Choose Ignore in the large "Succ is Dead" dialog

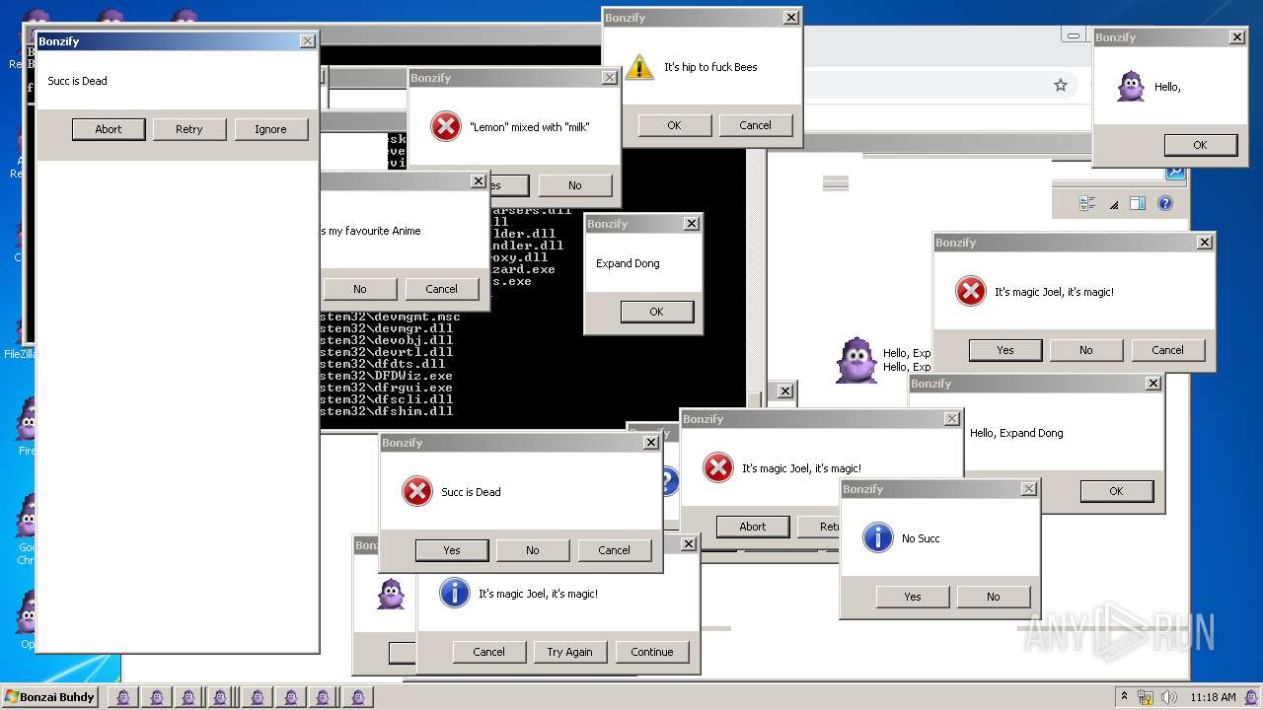270,129
